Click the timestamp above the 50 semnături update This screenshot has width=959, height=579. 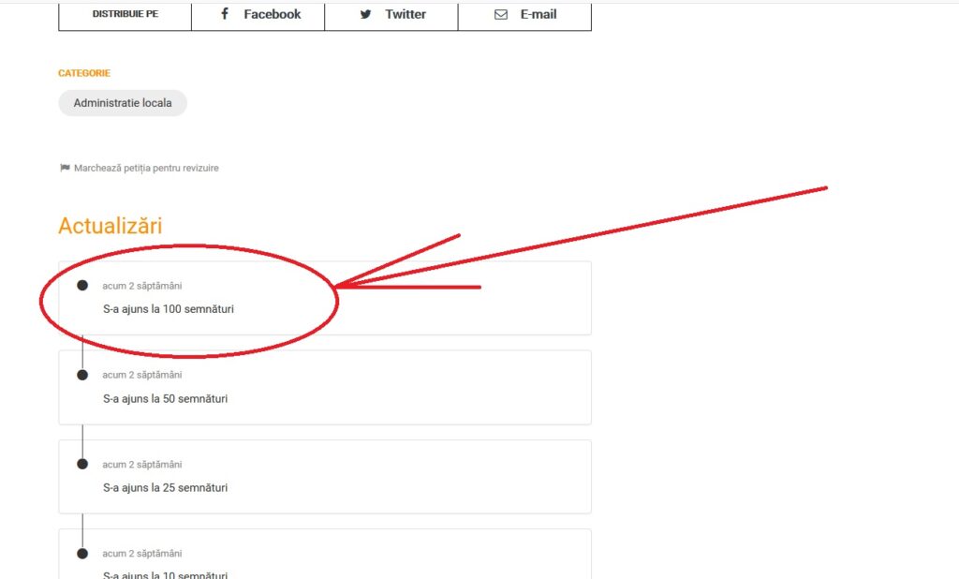coord(142,375)
